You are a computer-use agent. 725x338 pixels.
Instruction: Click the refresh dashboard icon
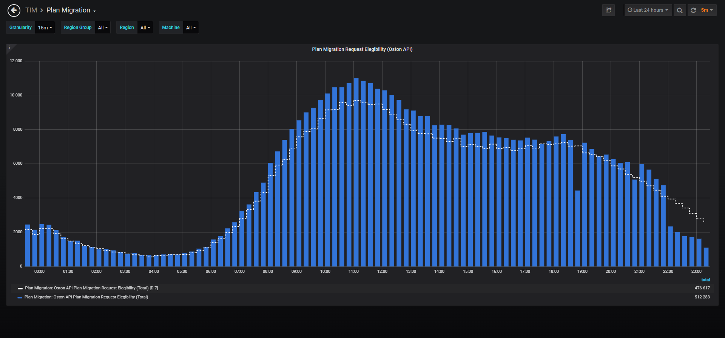693,10
